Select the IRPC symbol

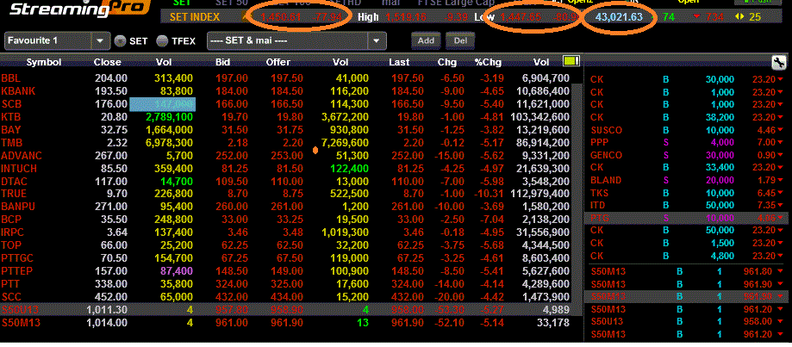(x=13, y=232)
